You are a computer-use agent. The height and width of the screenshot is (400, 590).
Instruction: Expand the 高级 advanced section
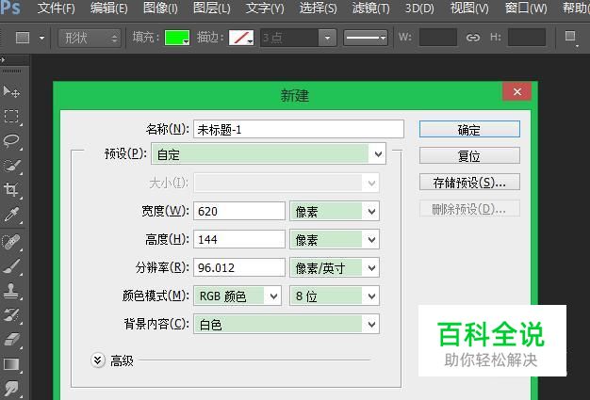[98, 360]
